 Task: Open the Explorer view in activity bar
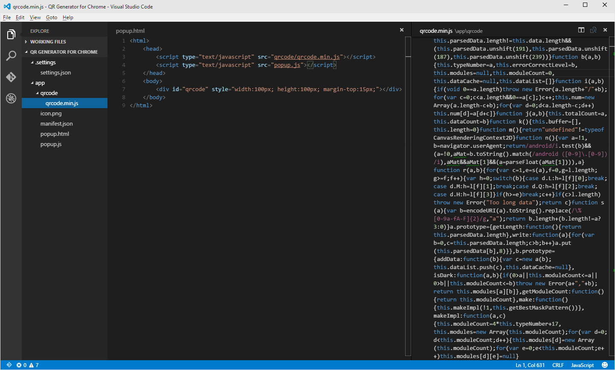(11, 34)
